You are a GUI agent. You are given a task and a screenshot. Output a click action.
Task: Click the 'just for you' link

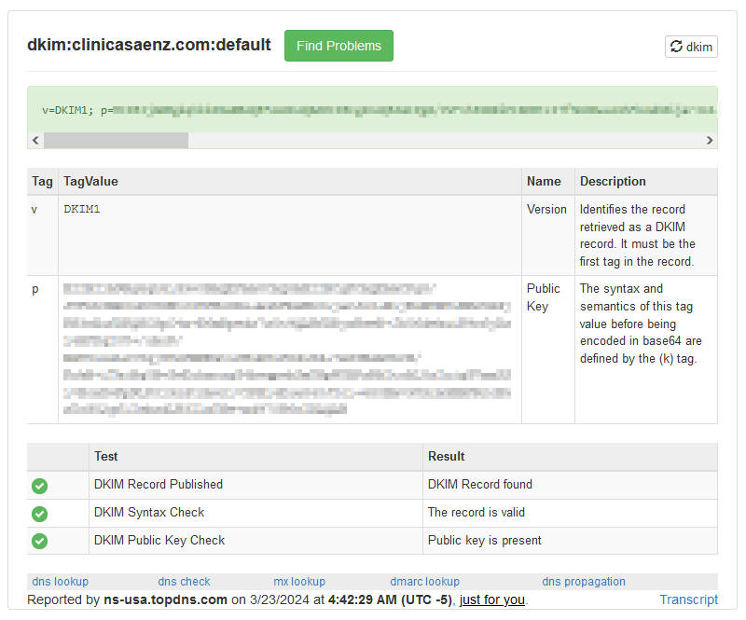pyautogui.click(x=492, y=599)
